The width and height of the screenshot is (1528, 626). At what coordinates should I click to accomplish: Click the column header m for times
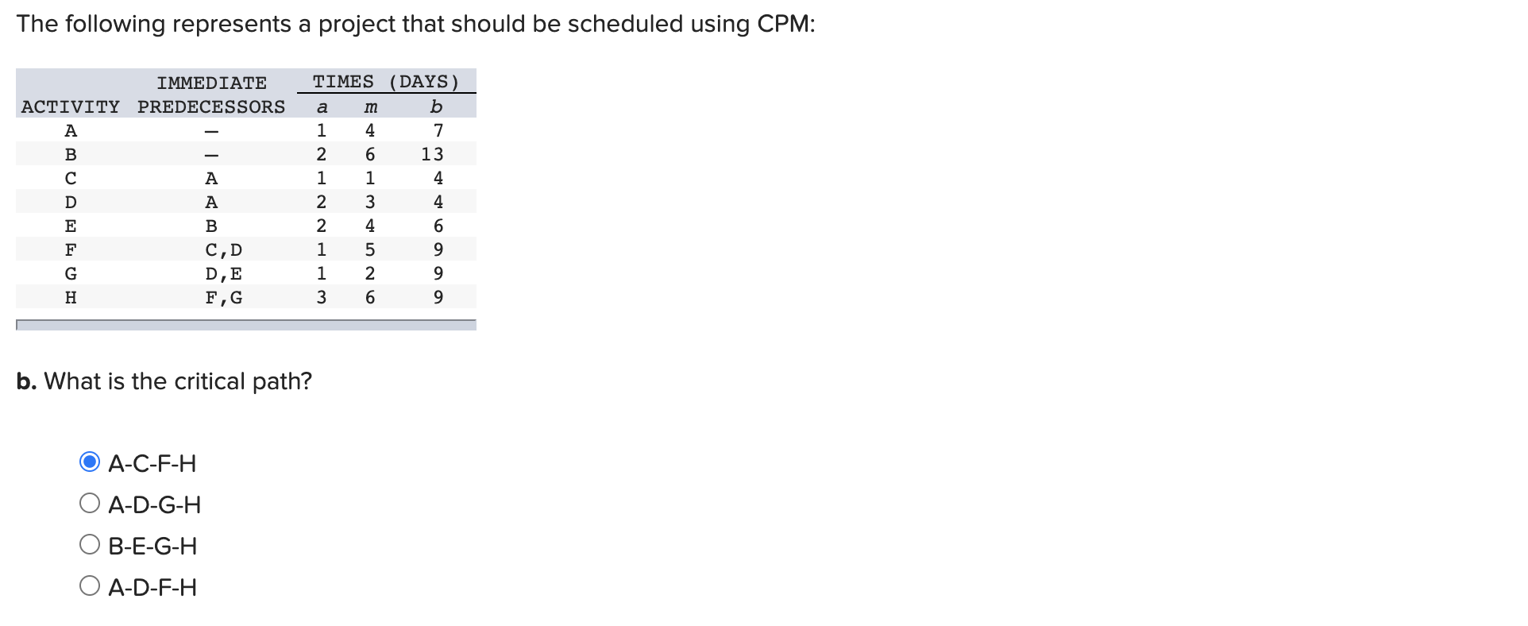370,107
